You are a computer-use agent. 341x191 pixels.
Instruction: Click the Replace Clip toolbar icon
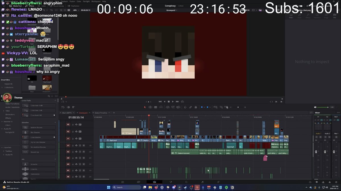point(178,107)
